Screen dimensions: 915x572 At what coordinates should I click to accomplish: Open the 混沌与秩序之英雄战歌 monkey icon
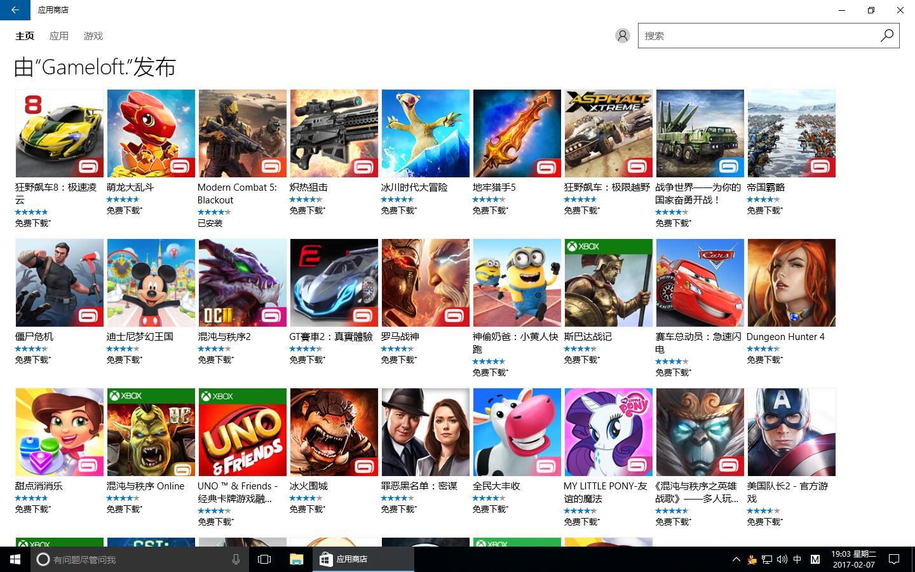[700, 432]
